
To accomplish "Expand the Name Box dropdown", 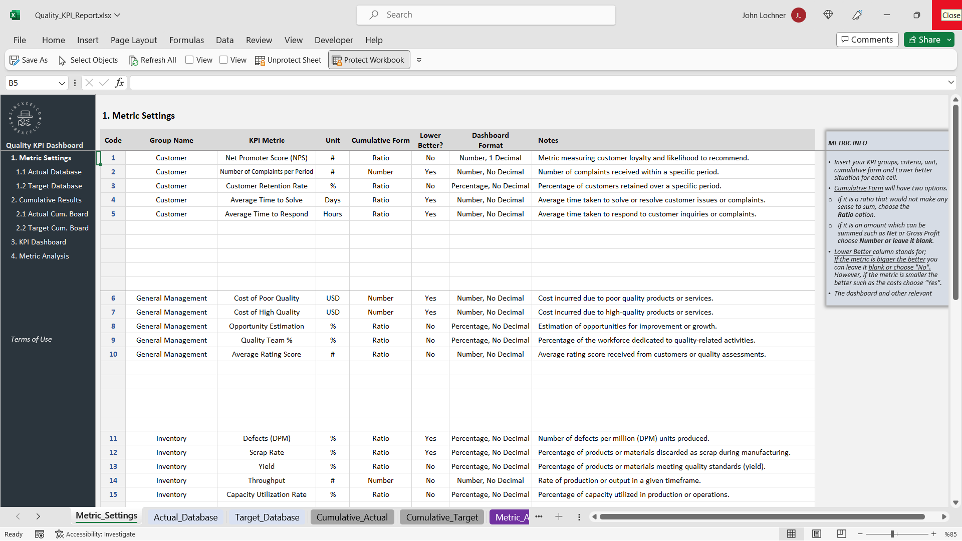I will (62, 83).
